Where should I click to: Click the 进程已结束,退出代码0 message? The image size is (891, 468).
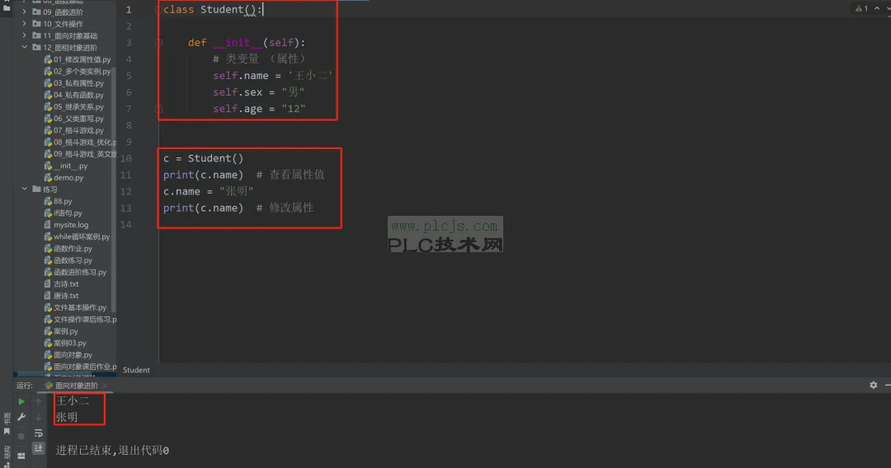[x=112, y=451]
